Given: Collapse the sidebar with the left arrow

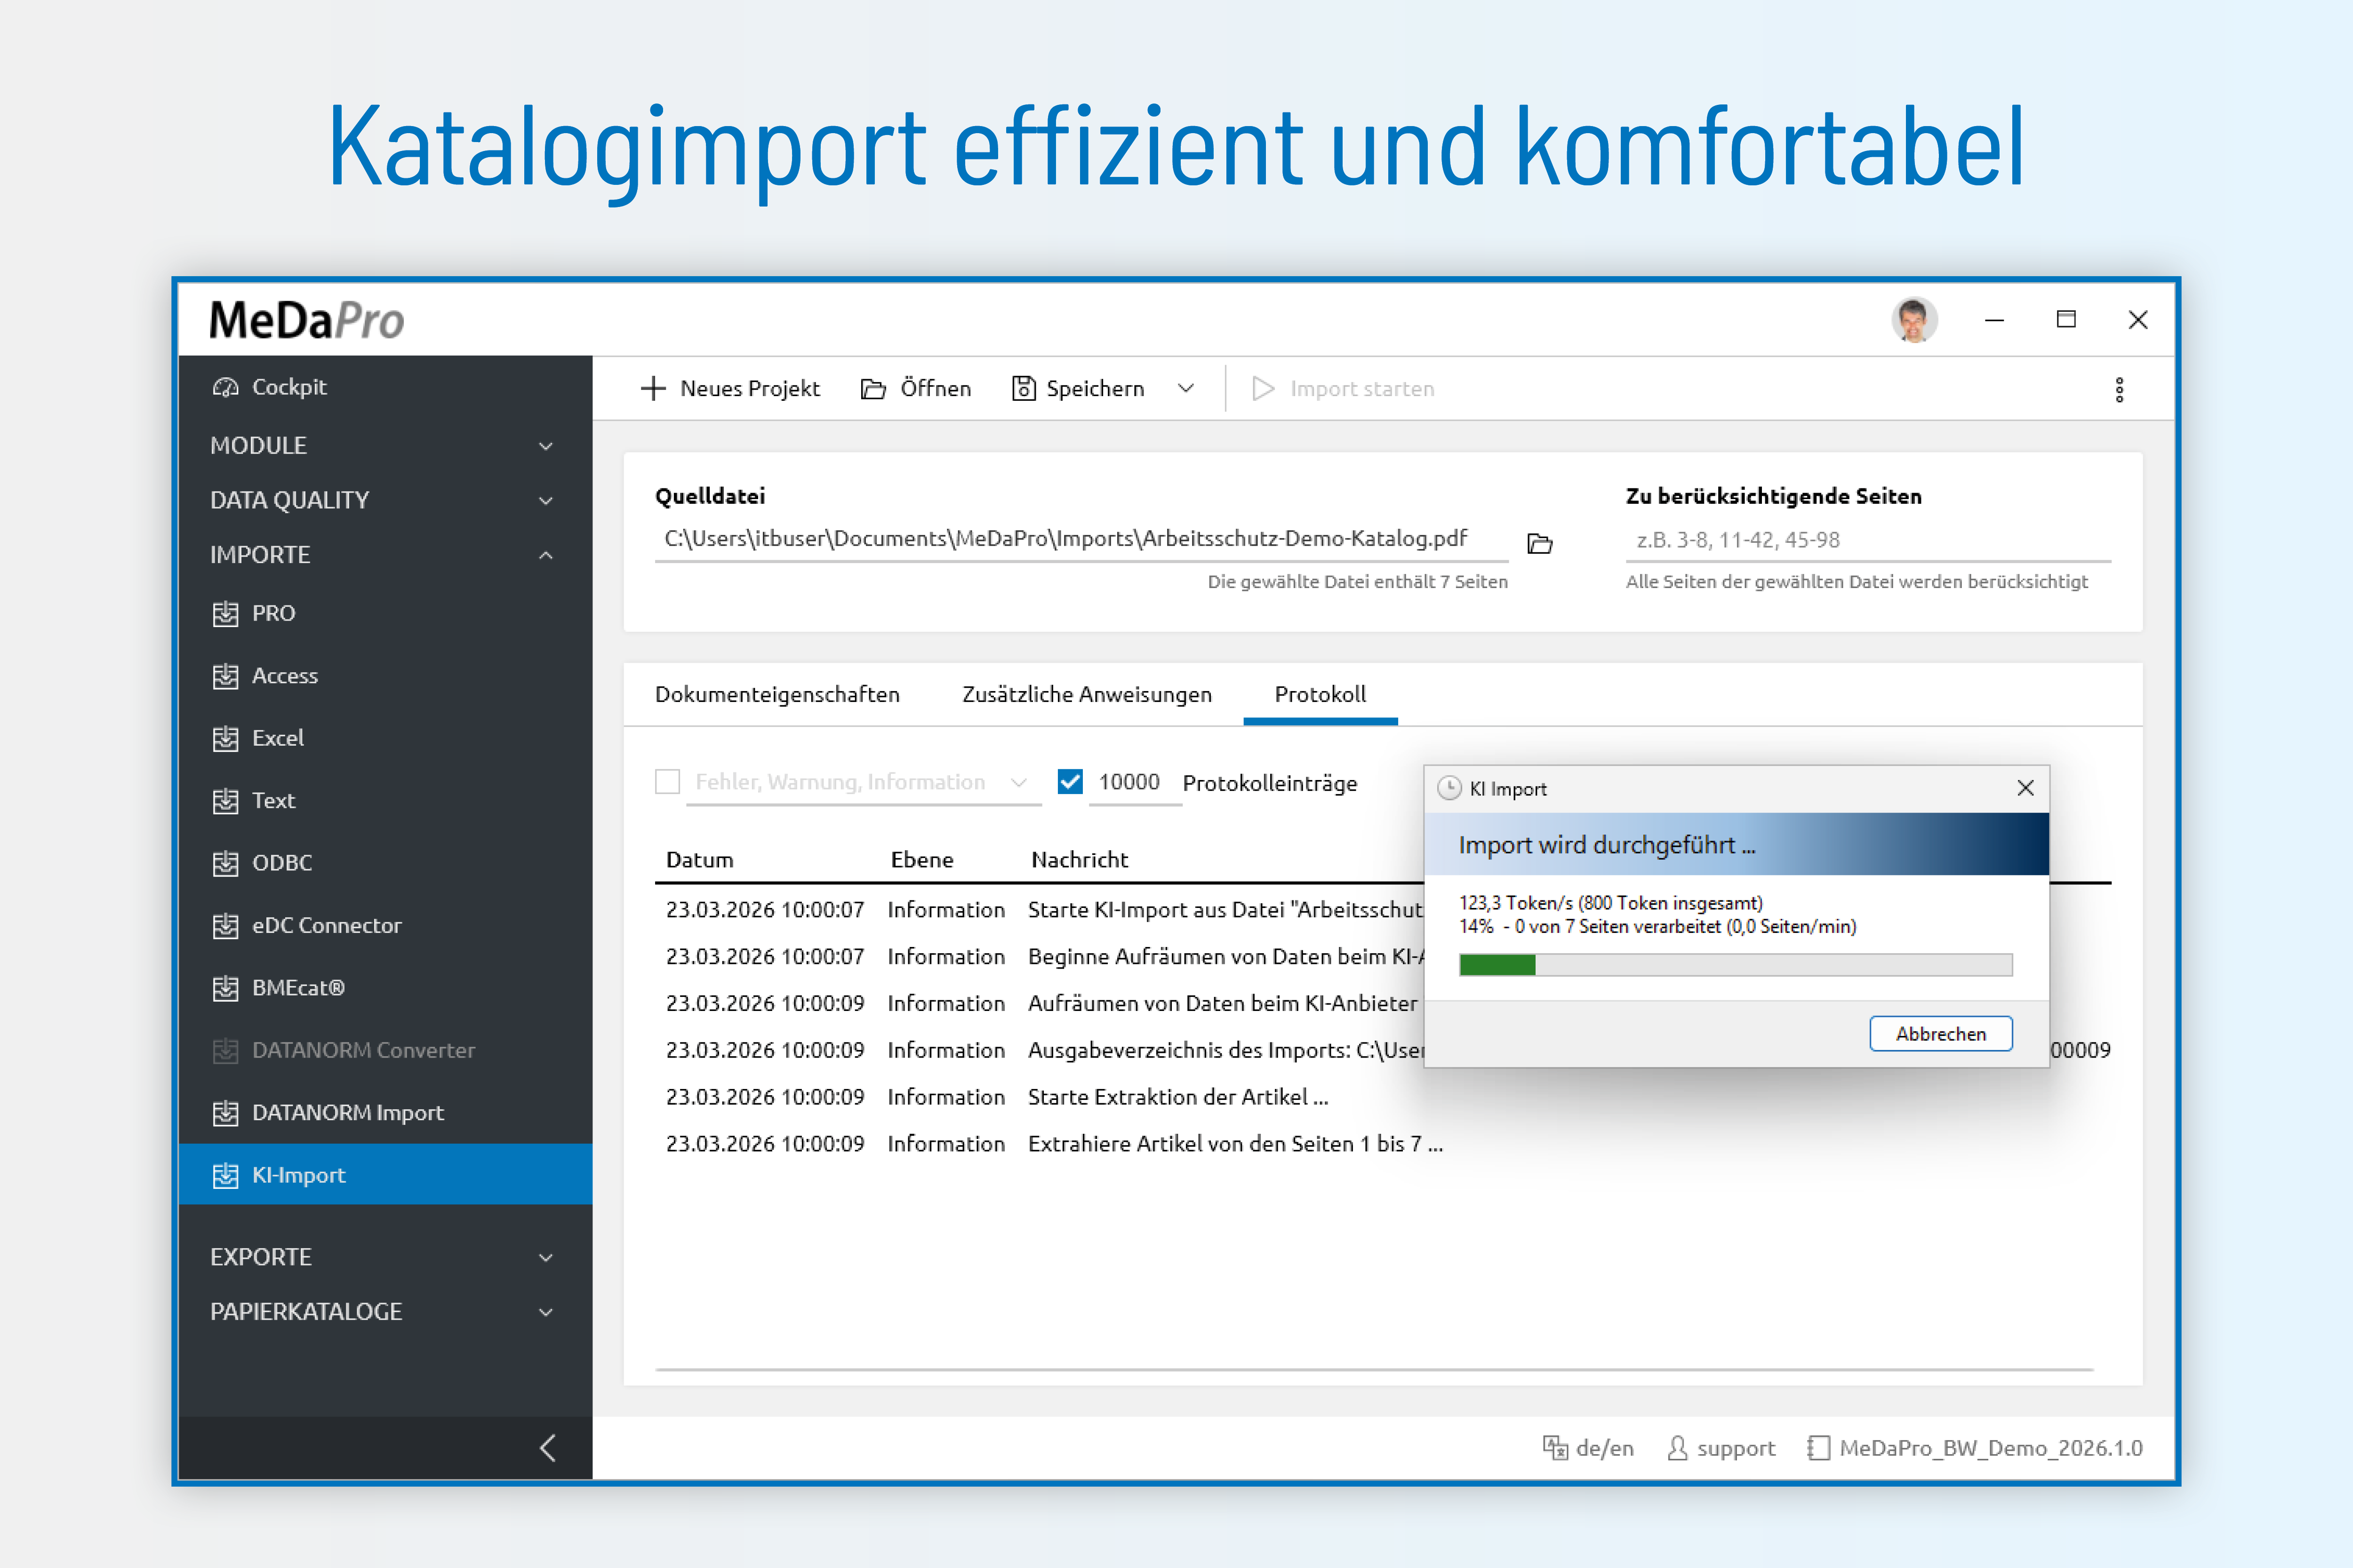Looking at the screenshot, I should pos(547,1447).
